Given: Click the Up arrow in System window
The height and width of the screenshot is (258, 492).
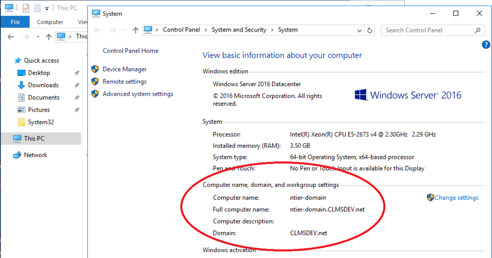Looking at the screenshot, I should (135, 30).
